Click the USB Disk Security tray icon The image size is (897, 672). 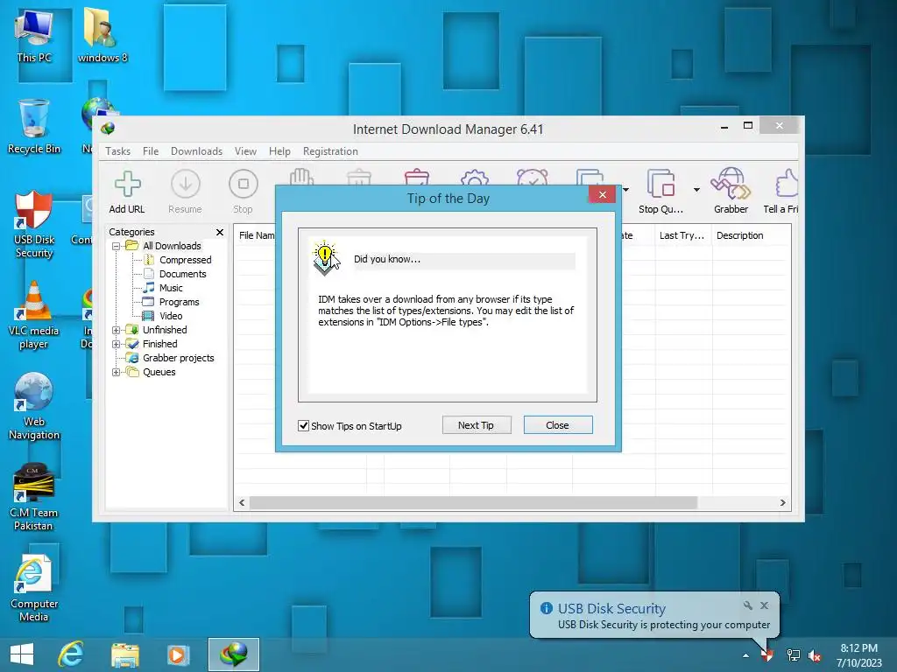click(x=767, y=656)
